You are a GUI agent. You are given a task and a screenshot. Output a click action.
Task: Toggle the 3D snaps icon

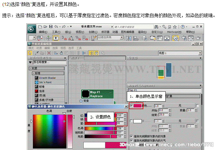pyautogui.click(x=64, y=38)
